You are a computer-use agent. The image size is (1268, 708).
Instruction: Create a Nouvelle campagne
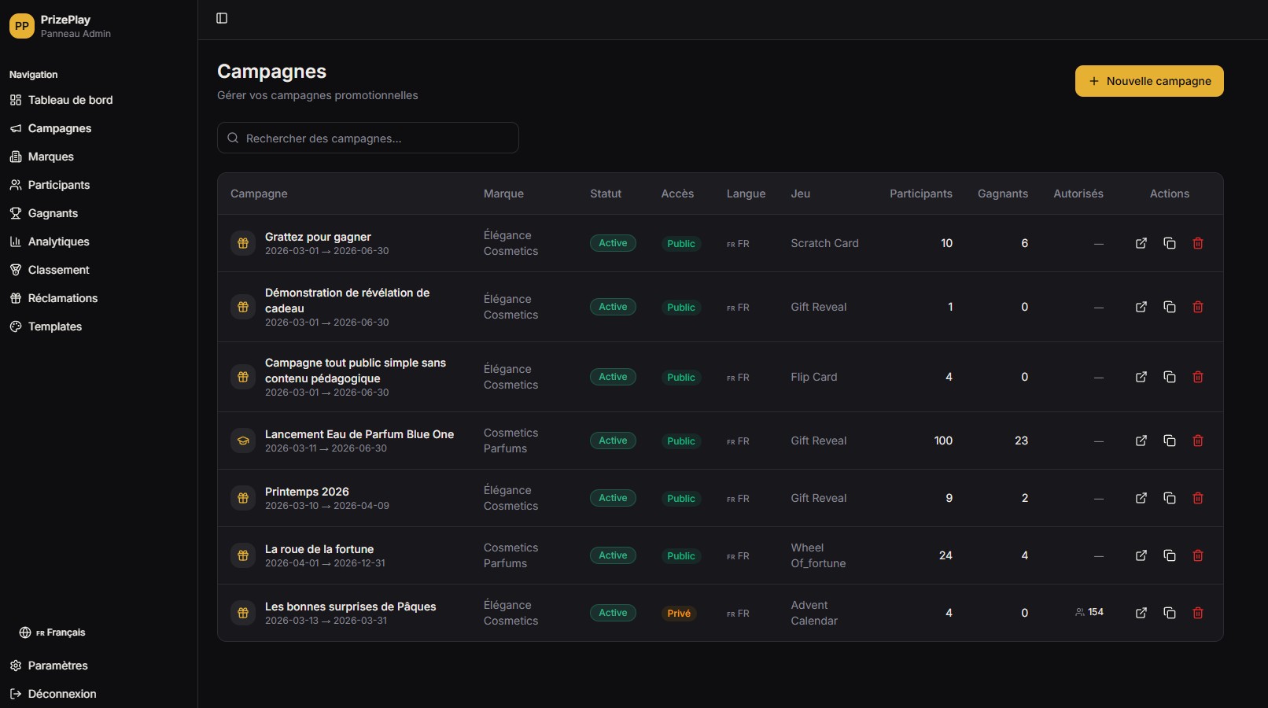[x=1148, y=81]
